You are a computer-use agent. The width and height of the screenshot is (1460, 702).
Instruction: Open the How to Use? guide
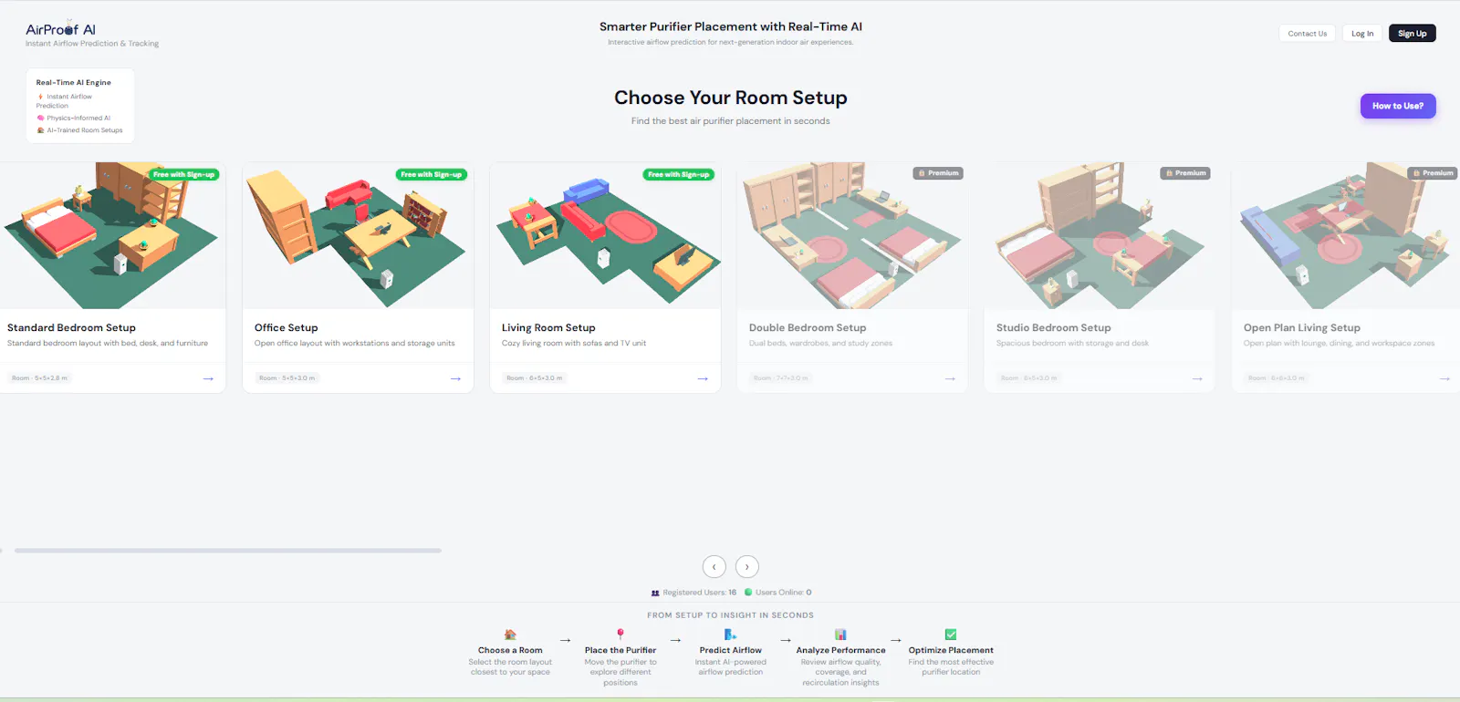[1398, 106]
